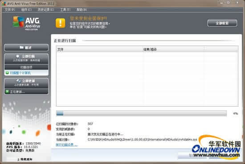Click the virus database version 1500/3540
Viewport: 245px width, 164px height.
click(x=33, y=143)
